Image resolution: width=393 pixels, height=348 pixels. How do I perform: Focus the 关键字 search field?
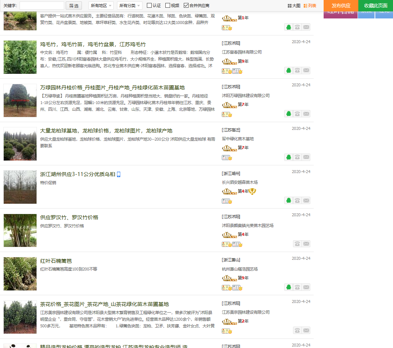coord(42,6)
